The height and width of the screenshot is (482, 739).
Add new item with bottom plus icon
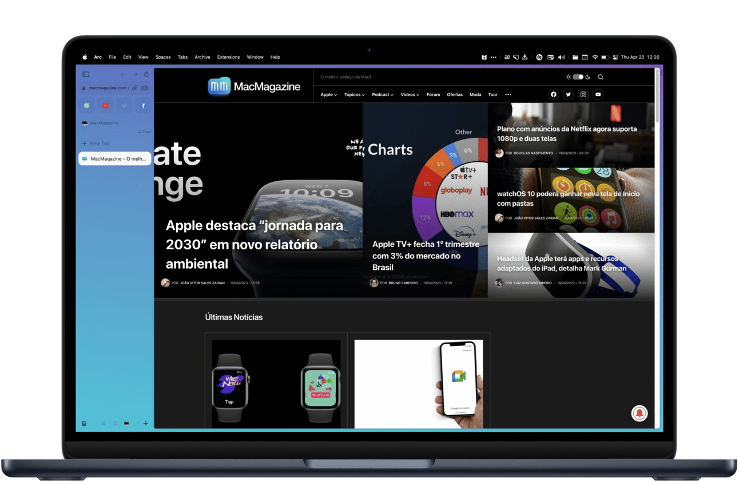pyautogui.click(x=145, y=424)
